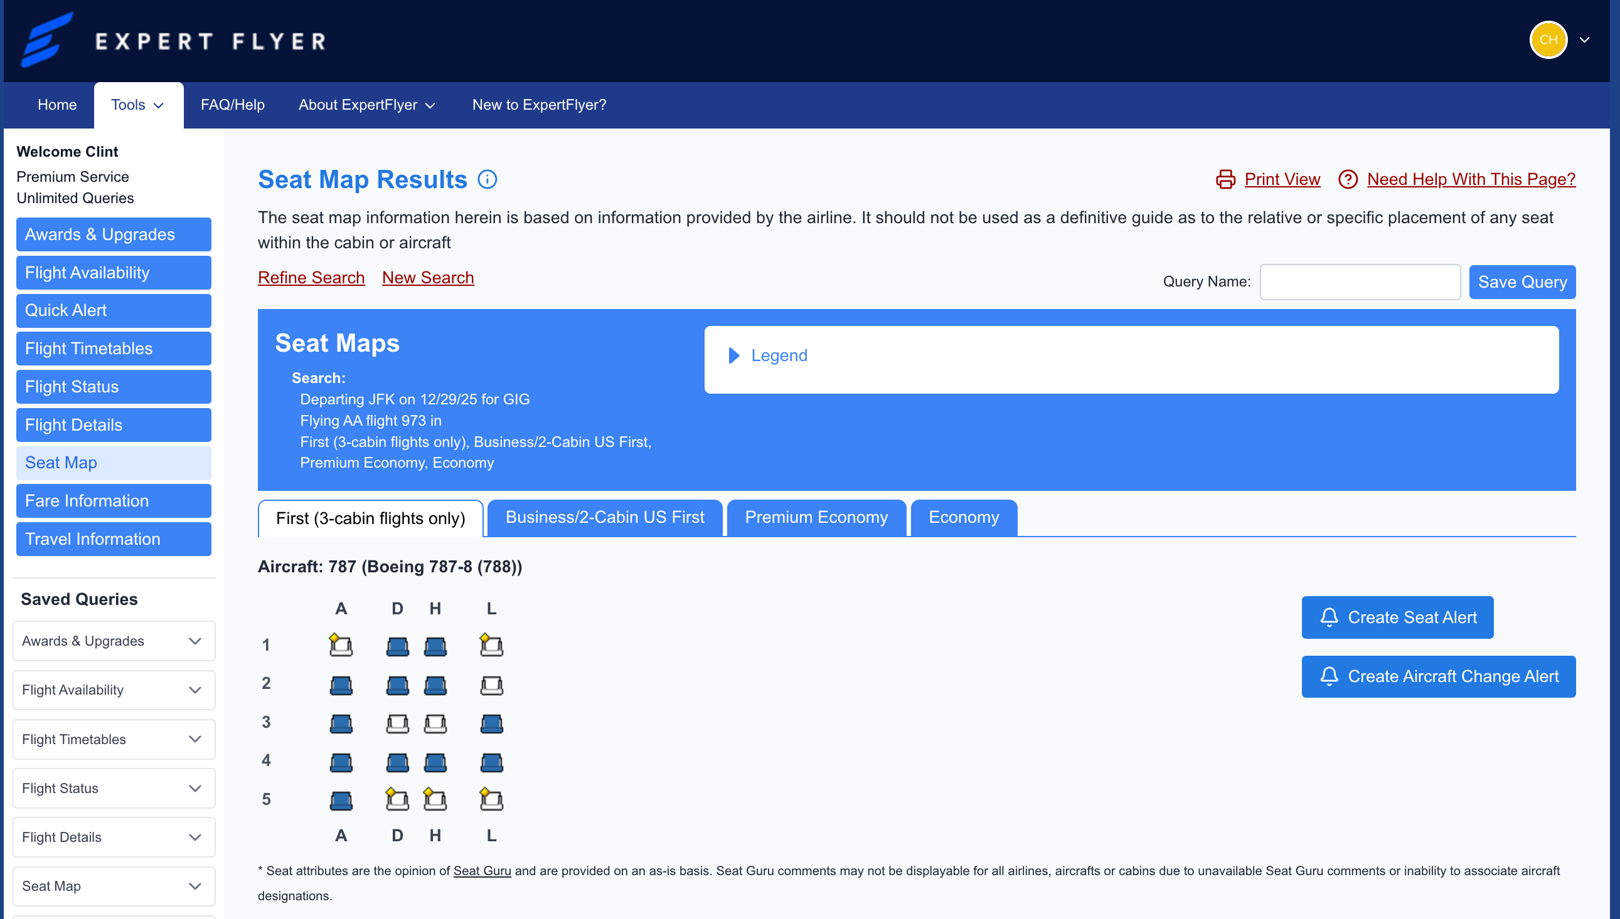This screenshot has height=919, width=1620.
Task: Click the bell icon on Create Seat Alert
Action: [x=1330, y=617]
